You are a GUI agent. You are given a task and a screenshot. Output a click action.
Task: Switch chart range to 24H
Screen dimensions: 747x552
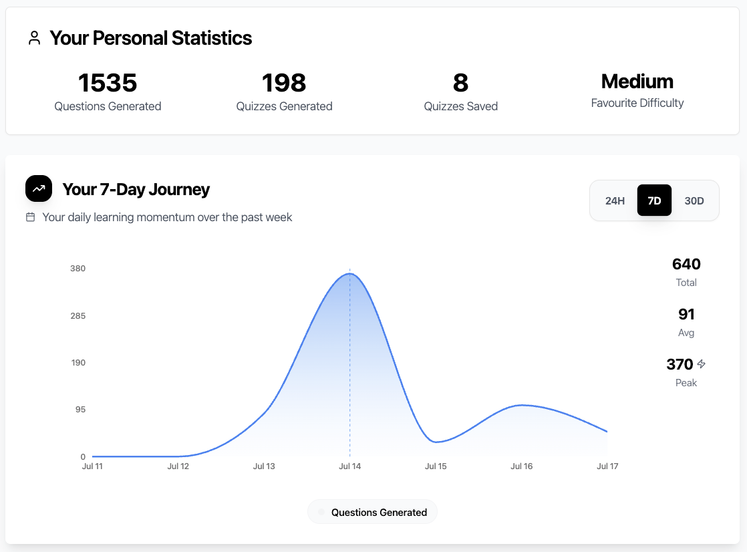click(615, 200)
